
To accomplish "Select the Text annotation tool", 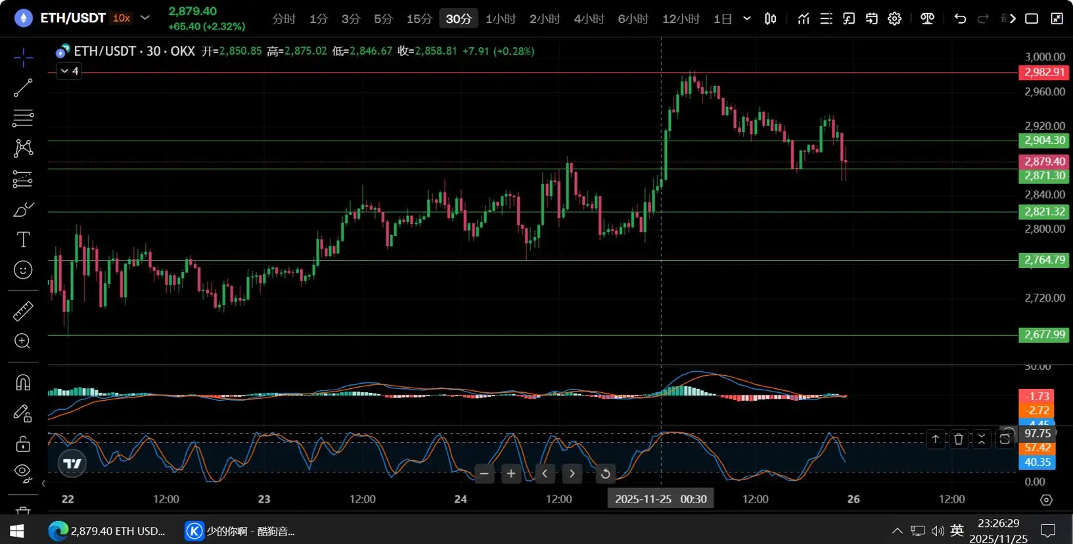I will coord(23,240).
